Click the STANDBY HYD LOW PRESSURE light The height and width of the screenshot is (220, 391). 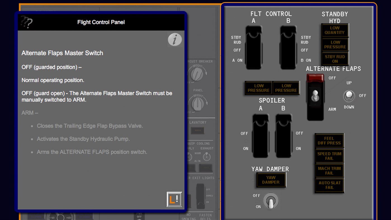[335, 44]
